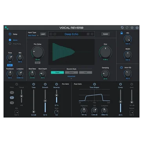143x143 pixels.
Task: Open the Input Type dropdown
Action: point(33,35)
